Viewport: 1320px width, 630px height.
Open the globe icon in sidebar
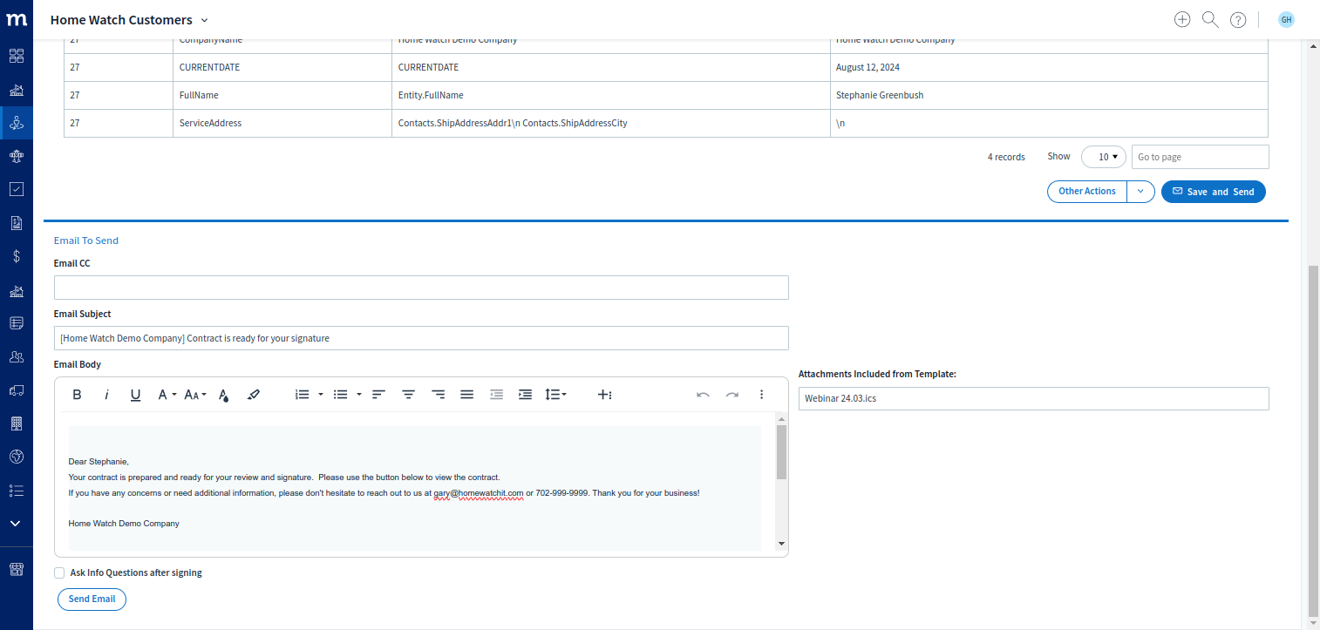point(17,457)
